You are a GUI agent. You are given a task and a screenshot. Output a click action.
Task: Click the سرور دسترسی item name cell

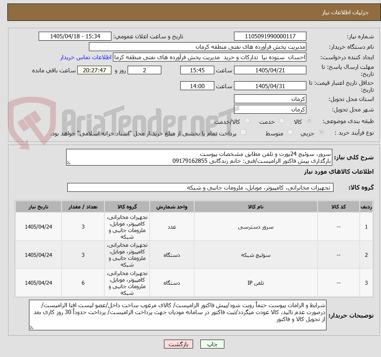256,227
